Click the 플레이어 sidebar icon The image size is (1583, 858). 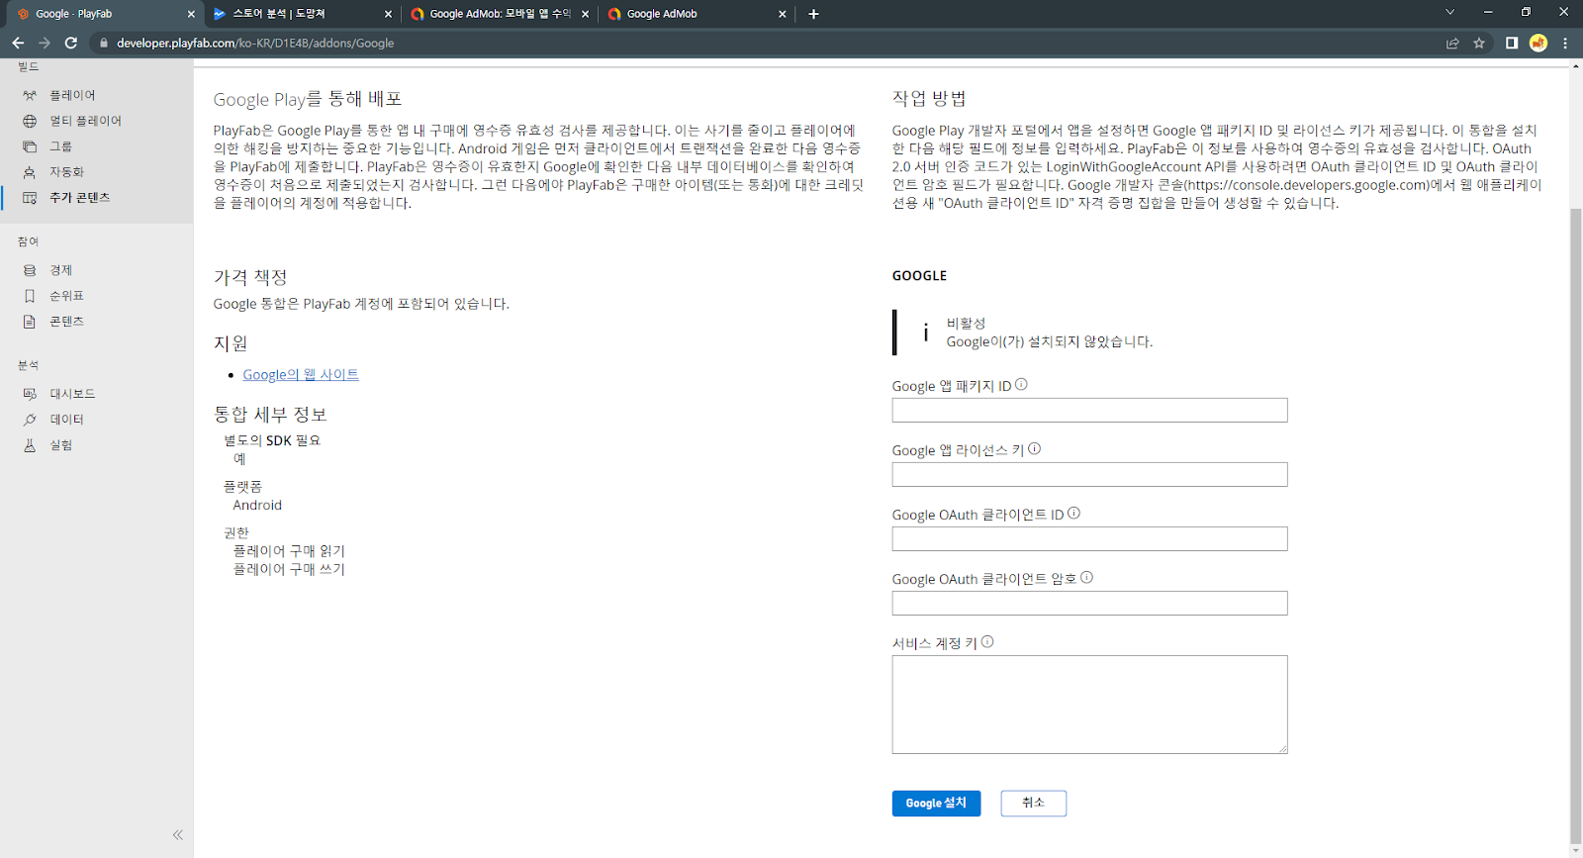click(x=30, y=96)
